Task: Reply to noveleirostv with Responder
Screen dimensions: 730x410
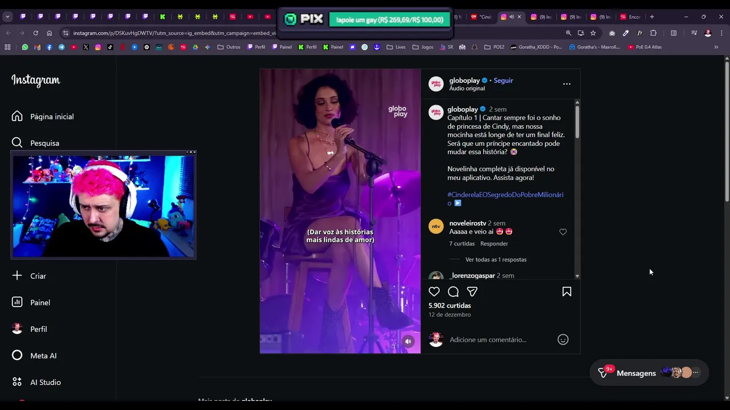Action: (x=494, y=244)
